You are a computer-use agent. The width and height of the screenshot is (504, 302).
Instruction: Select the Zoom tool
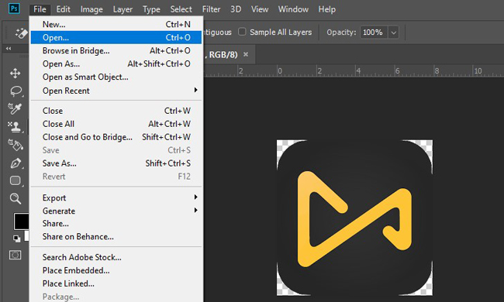click(x=15, y=198)
